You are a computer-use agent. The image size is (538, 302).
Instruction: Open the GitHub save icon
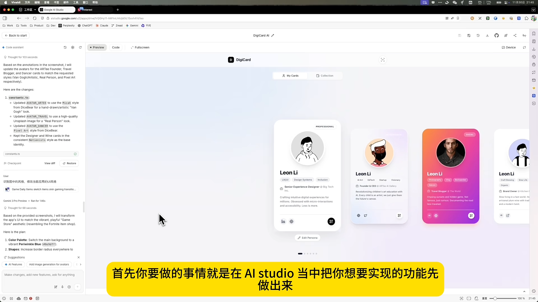click(496, 36)
